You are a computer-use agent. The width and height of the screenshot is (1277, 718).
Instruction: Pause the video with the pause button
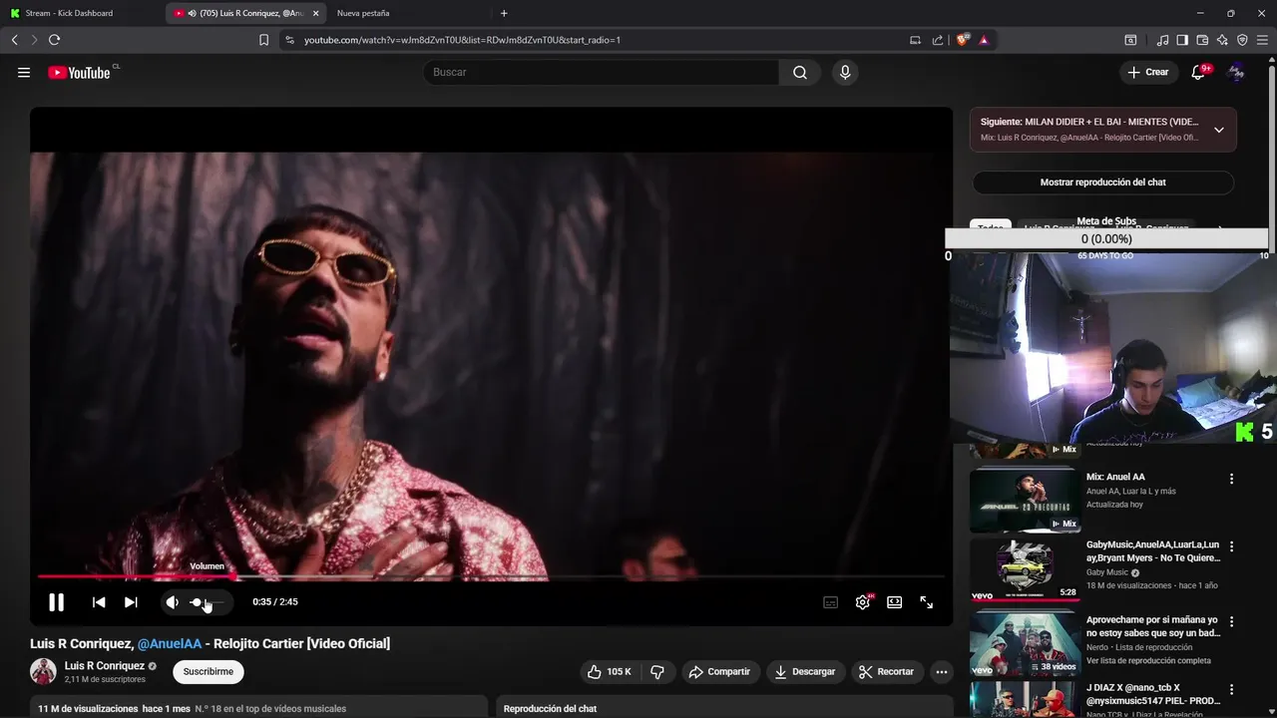coord(56,602)
